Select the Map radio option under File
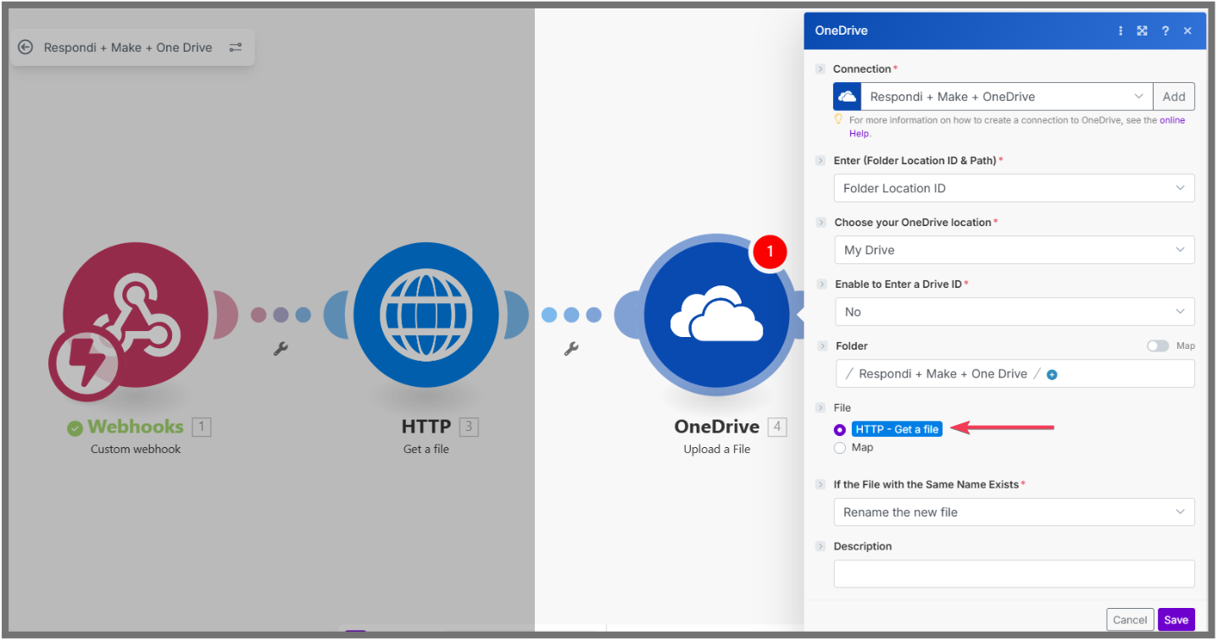This screenshot has height=641, width=1218. click(840, 448)
